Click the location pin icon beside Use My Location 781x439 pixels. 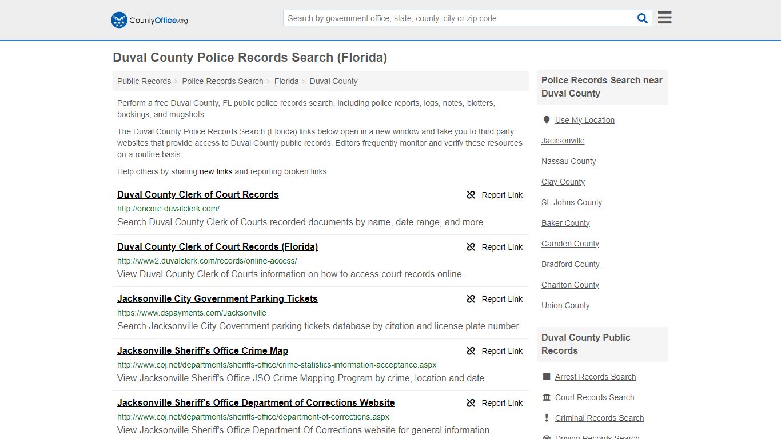(x=547, y=120)
